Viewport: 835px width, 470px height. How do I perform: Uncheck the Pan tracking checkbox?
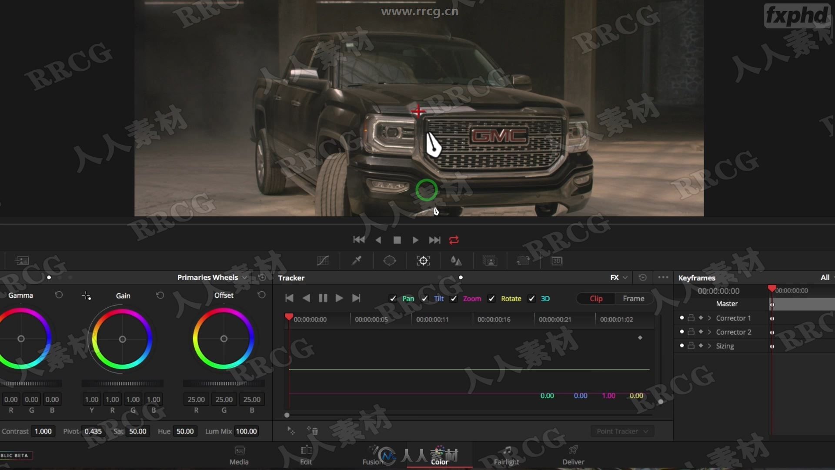point(393,299)
